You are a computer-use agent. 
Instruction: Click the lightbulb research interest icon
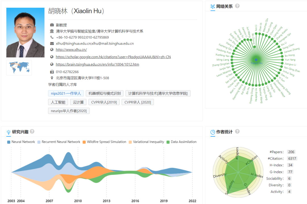[9, 132]
